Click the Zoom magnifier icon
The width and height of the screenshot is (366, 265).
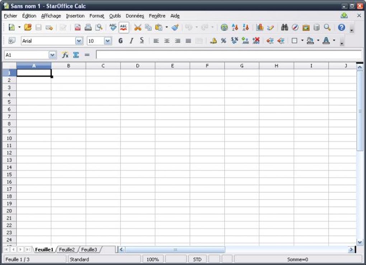tap(327, 28)
